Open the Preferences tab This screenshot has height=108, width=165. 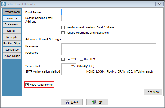point(12,12)
